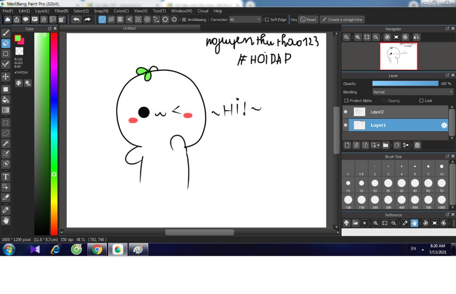Screen dimensions: 456x294
Task: Open reference image folder icon
Action: pos(355,223)
